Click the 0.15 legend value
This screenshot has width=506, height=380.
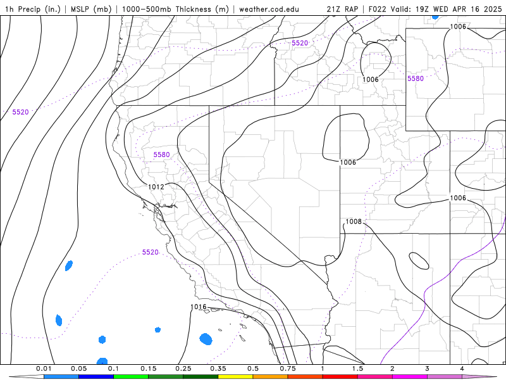149,369
